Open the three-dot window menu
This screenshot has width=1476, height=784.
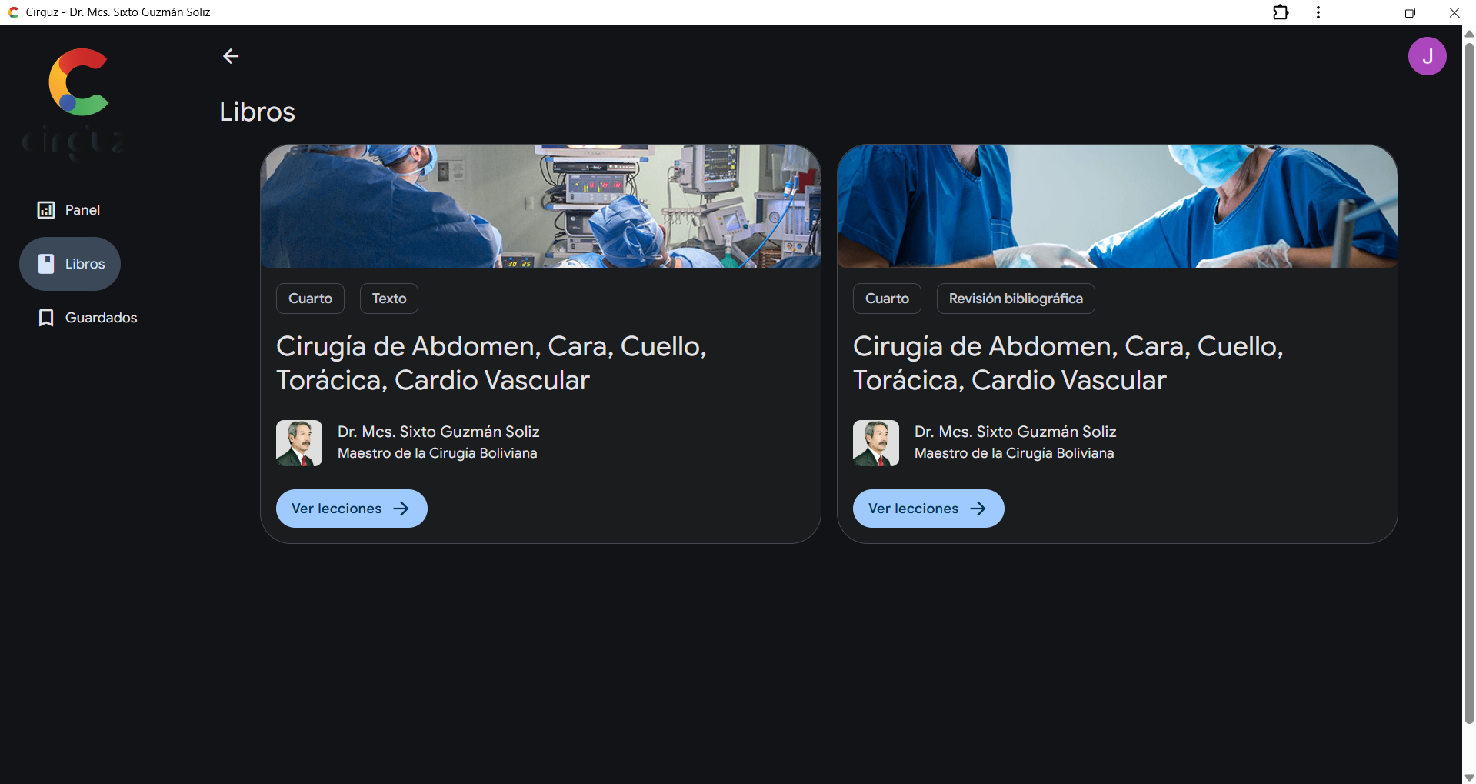[1318, 12]
